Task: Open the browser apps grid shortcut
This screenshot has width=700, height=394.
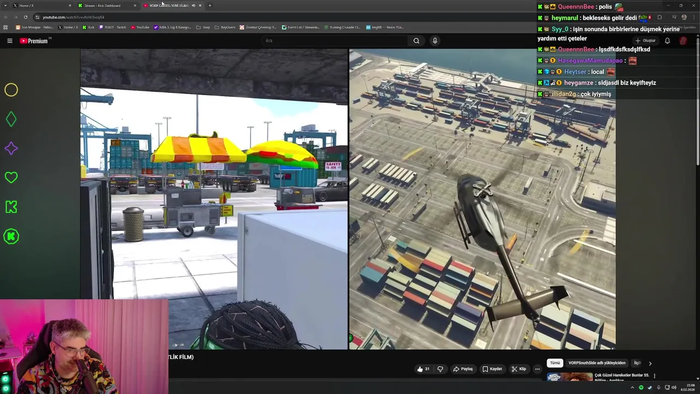Action: tap(5, 27)
